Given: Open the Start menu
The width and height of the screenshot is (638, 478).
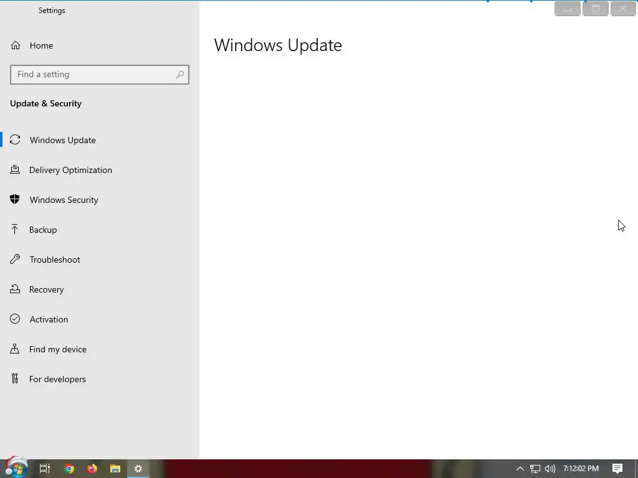Looking at the screenshot, I should [16, 468].
